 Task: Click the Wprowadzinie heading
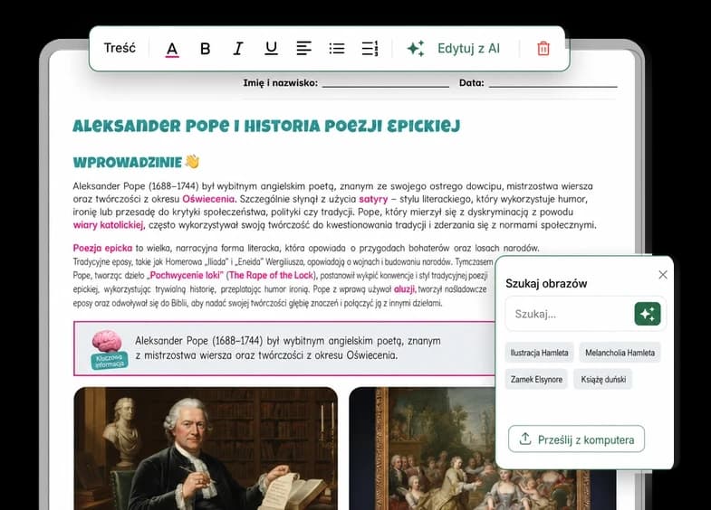(x=128, y=162)
